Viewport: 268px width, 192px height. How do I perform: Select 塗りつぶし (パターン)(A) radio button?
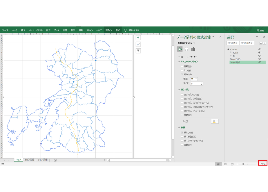click(182, 111)
